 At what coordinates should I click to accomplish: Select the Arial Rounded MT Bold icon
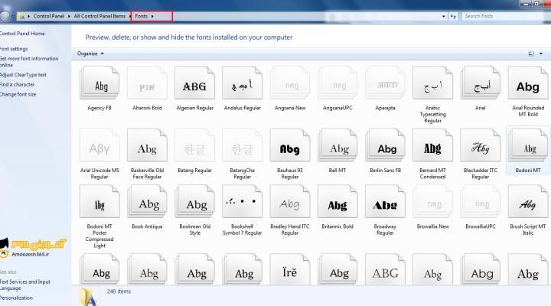[528, 83]
